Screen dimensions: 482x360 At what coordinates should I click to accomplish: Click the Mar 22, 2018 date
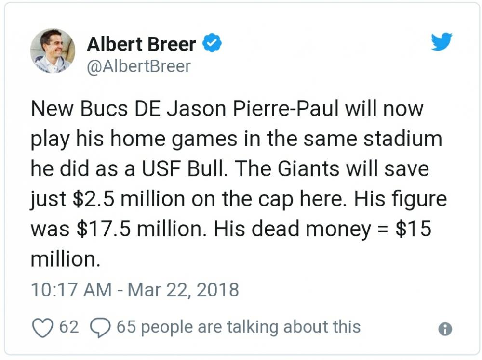tap(183, 290)
